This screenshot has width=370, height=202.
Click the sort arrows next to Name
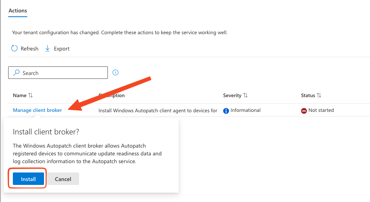pyautogui.click(x=30, y=96)
